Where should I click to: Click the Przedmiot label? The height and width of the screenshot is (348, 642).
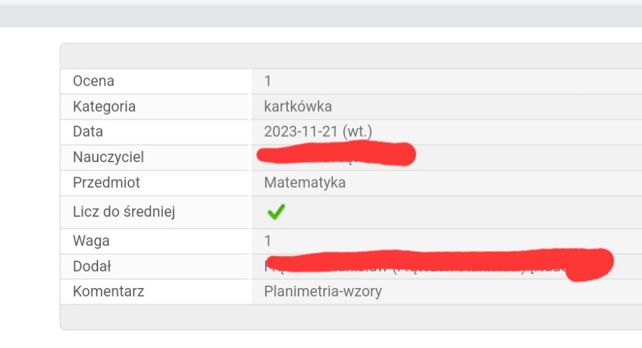[x=106, y=183]
